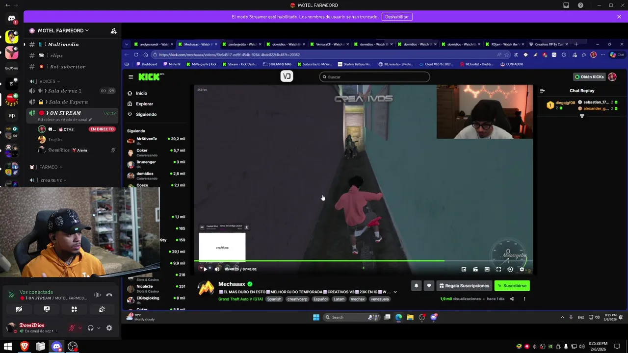The height and width of the screenshot is (353, 628).
Task: Switch to RDjavi browser tab
Action: coord(505,44)
